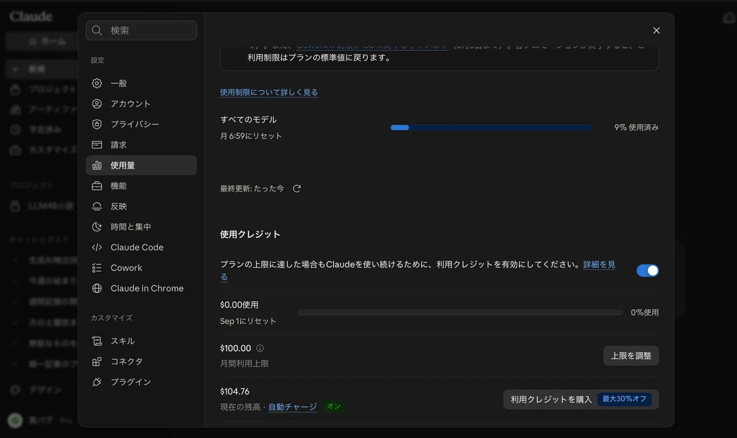
Task: Click the card icon beside 請求
Action: pyautogui.click(x=97, y=145)
